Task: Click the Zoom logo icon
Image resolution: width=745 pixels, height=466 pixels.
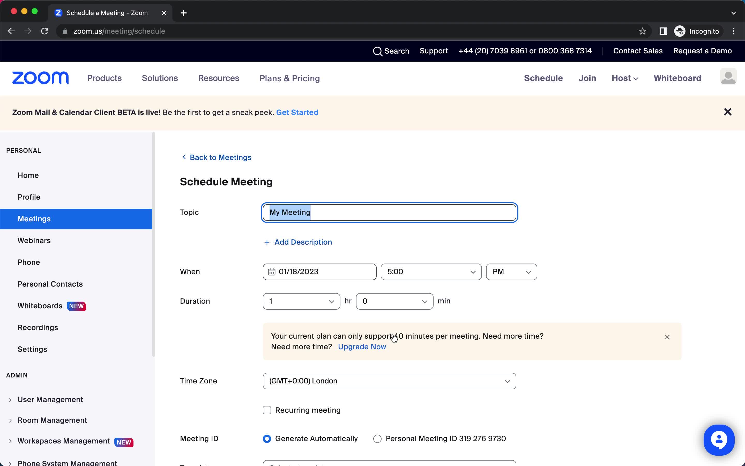Action: (x=40, y=78)
